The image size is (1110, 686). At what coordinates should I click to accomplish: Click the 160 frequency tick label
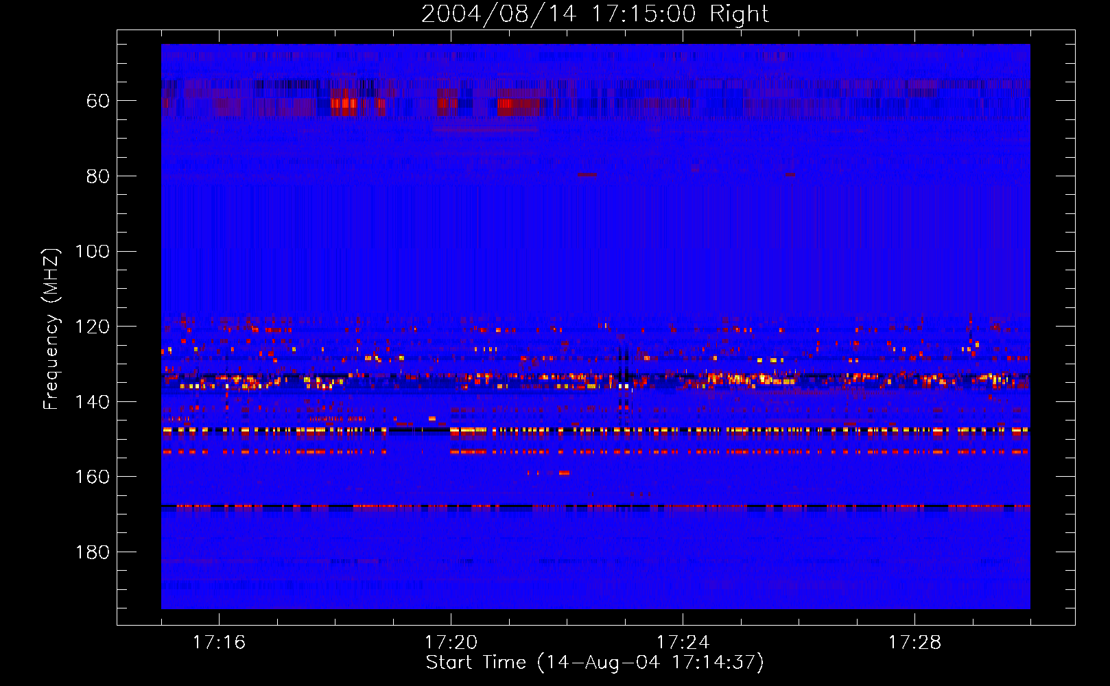pyautogui.click(x=92, y=477)
